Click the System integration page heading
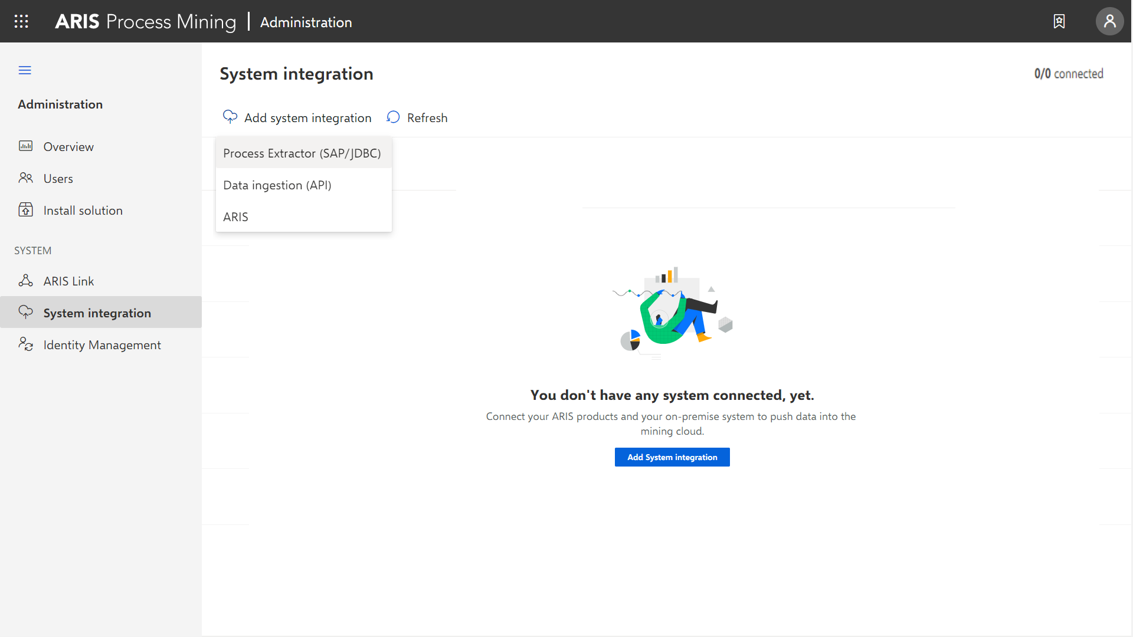Image resolution: width=1133 pixels, height=637 pixels. point(296,74)
